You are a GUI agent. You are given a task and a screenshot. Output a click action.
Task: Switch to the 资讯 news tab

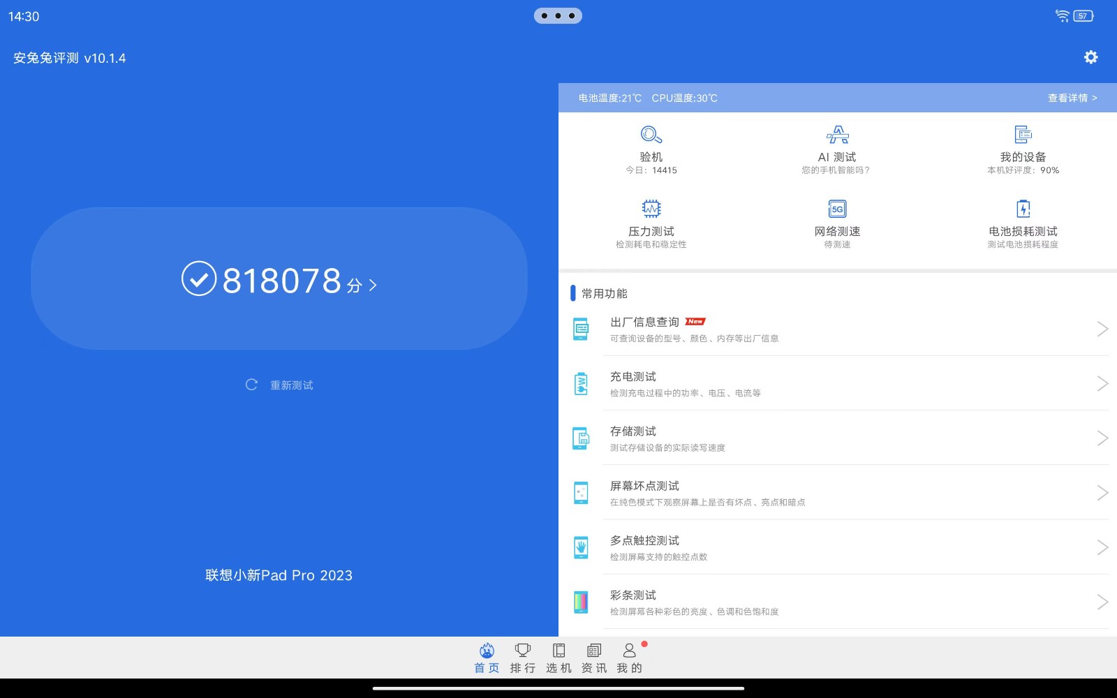pyautogui.click(x=594, y=658)
